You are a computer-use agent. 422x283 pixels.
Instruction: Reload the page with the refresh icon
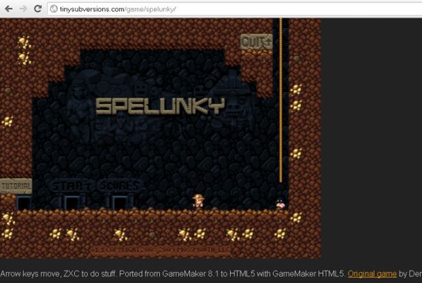[37, 9]
